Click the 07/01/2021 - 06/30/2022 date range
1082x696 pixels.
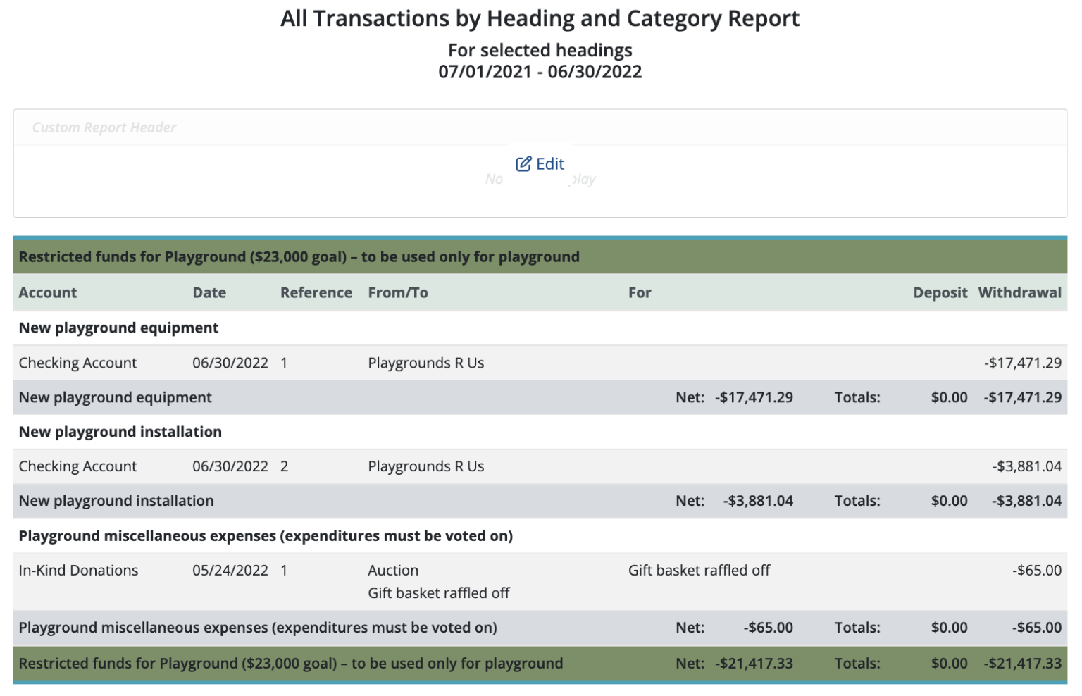tap(540, 72)
